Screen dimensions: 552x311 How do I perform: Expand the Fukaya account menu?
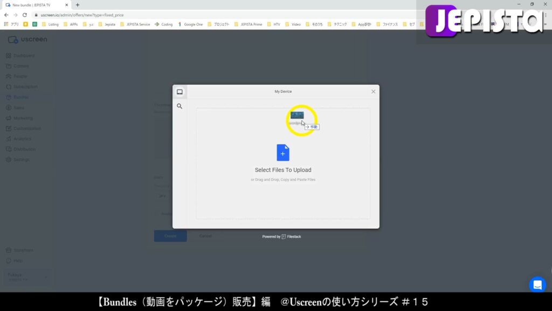pos(27,277)
